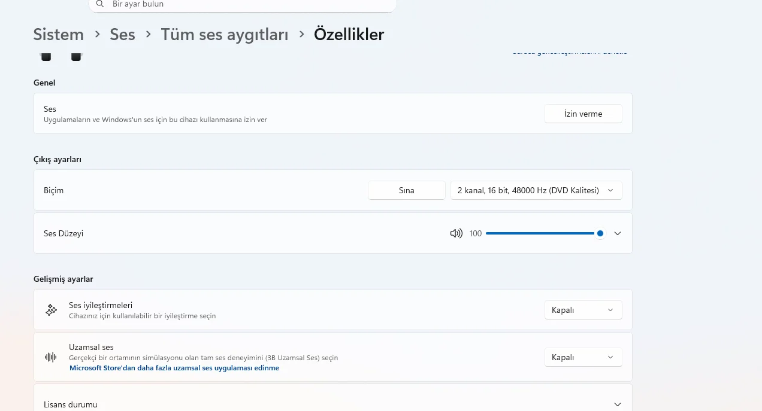Open the audio format dropdown
762x411 pixels.
click(536, 190)
